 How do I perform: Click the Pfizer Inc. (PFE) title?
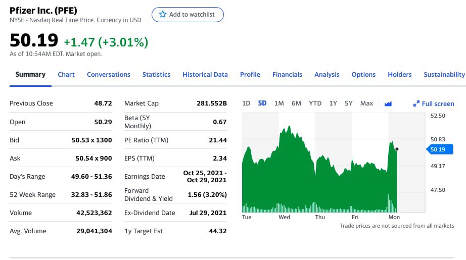tap(43, 11)
